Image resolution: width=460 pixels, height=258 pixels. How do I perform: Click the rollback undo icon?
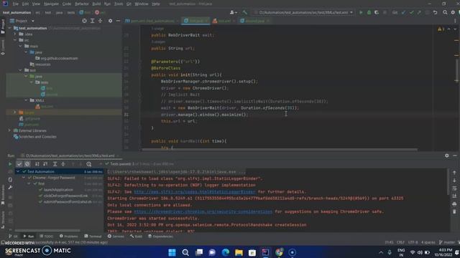pos(435,13)
